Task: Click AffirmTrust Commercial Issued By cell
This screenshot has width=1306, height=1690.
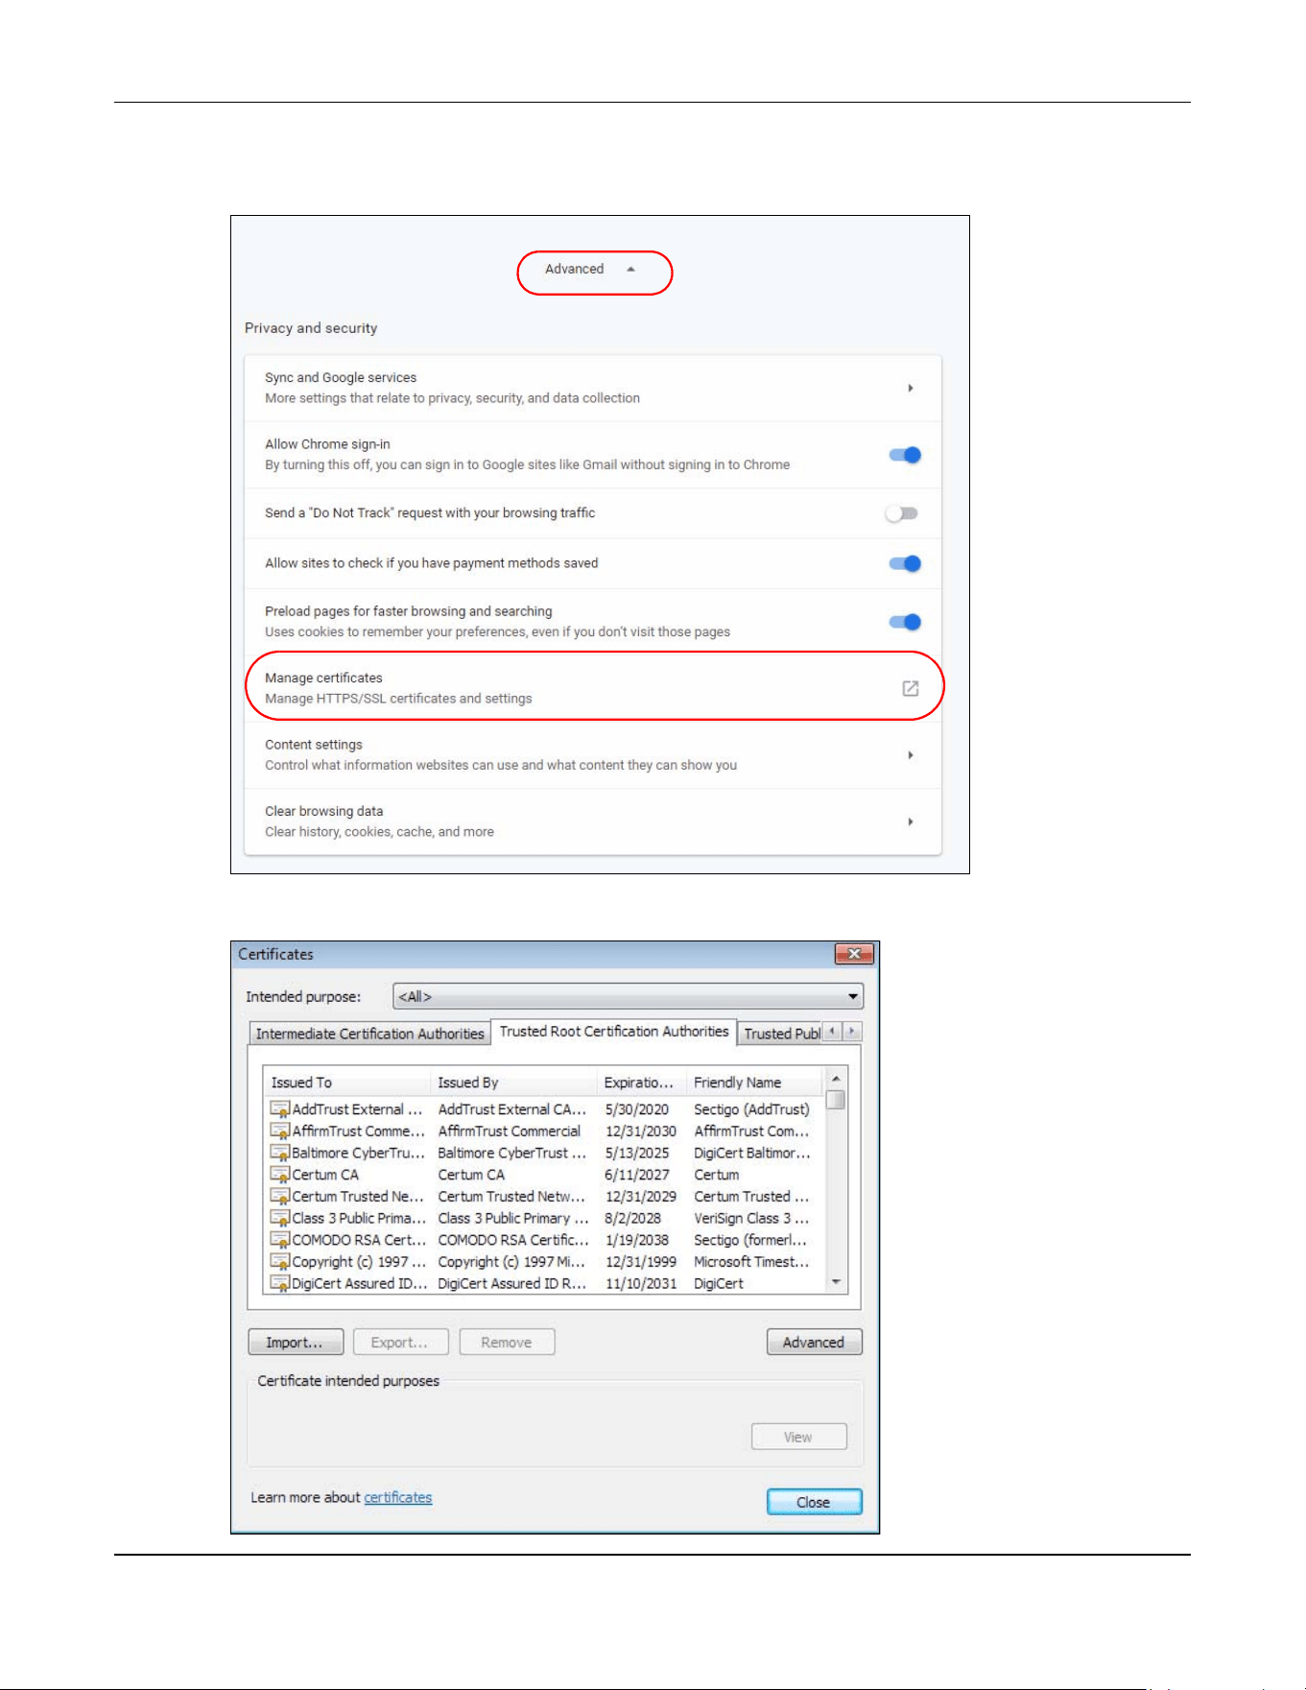Action: point(510,1131)
